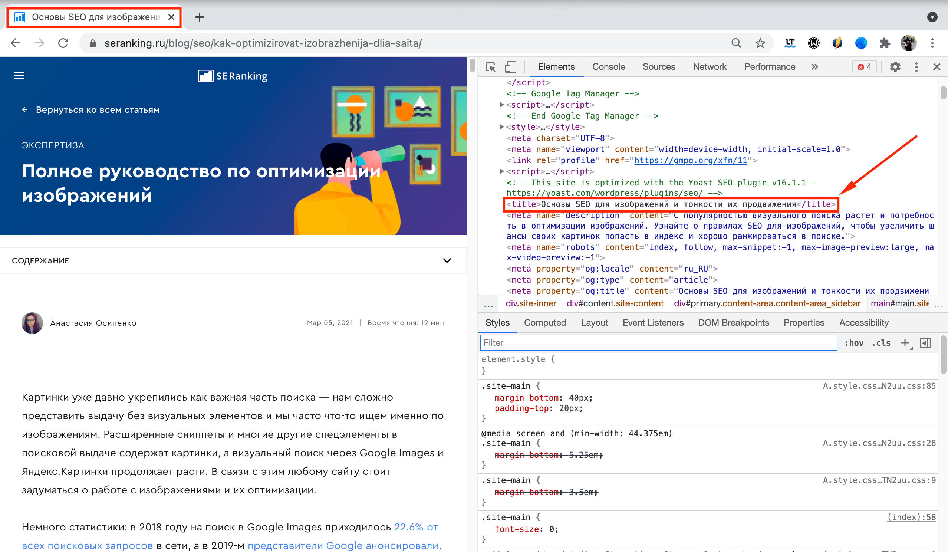948x552 pixels.
Task: Expand the script node below the profile link
Action: tap(501, 171)
